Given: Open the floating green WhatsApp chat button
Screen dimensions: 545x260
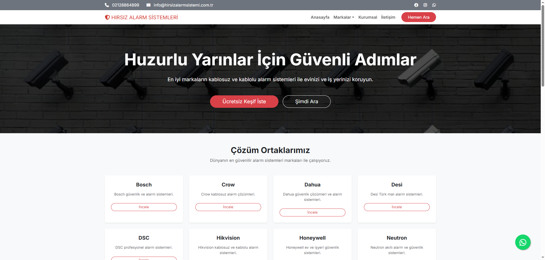Looking at the screenshot, I should coord(523,242).
